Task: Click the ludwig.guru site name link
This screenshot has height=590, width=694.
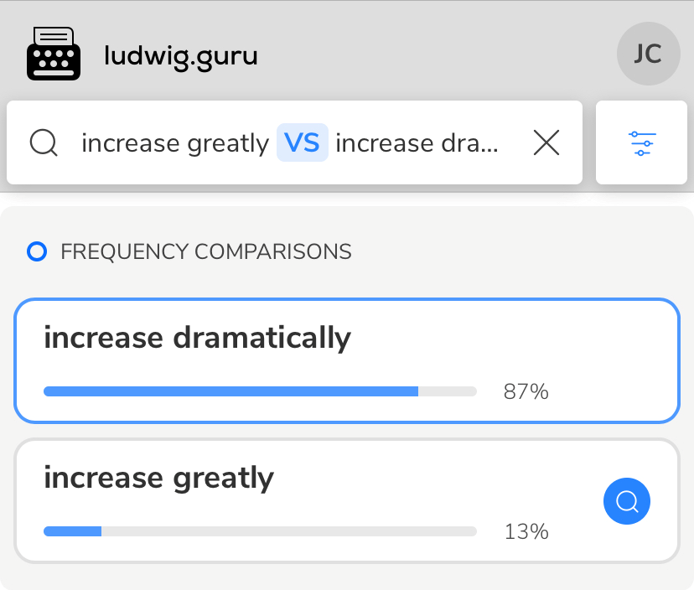Action: (x=180, y=55)
